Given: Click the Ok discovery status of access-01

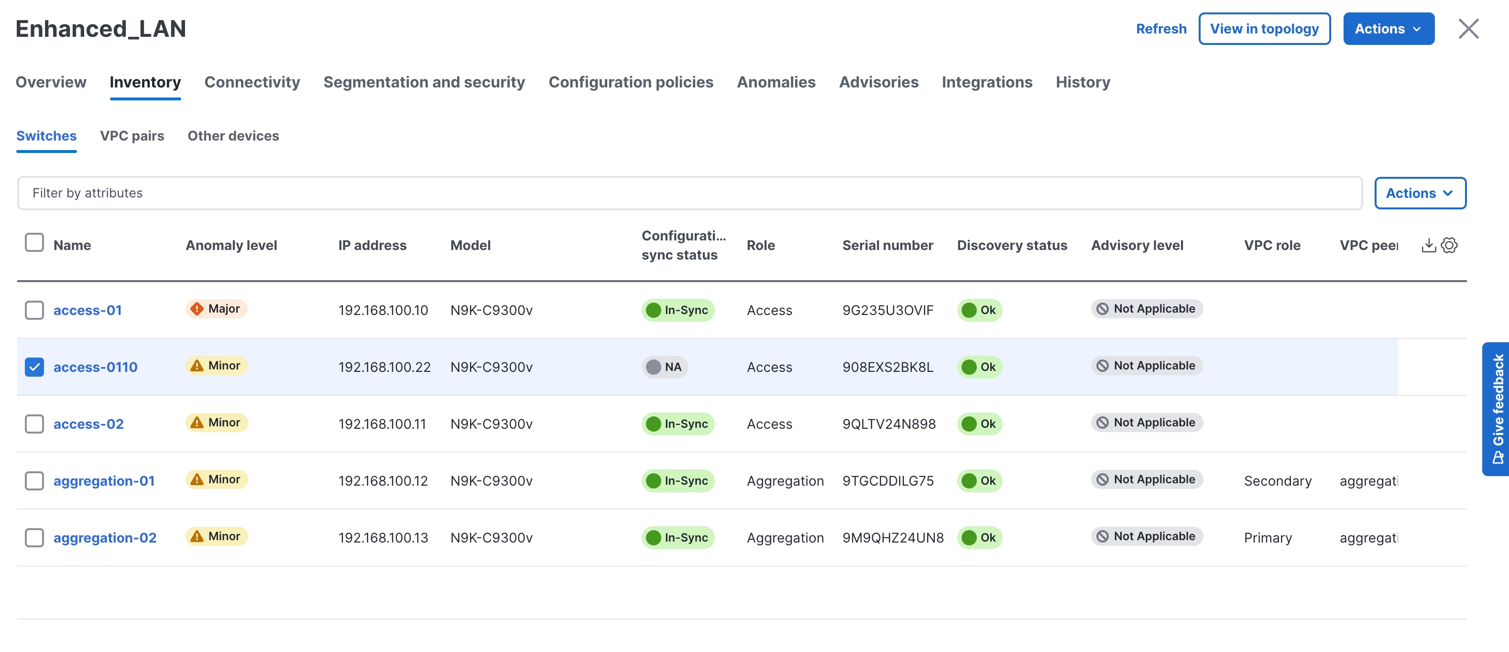Looking at the screenshot, I should pyautogui.click(x=979, y=310).
